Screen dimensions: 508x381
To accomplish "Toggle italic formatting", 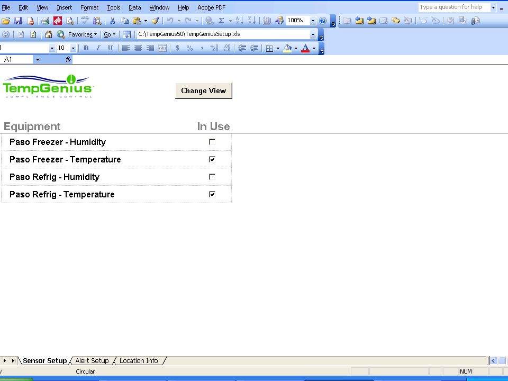I will (98, 48).
